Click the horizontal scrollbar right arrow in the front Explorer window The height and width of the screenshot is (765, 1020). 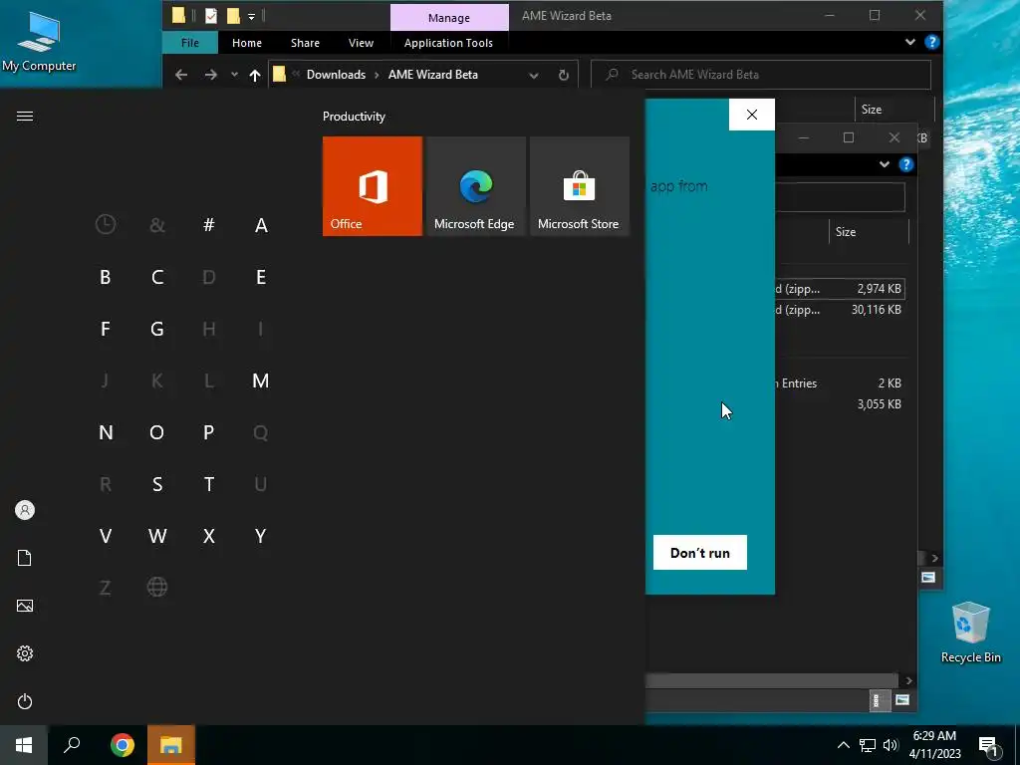908,680
